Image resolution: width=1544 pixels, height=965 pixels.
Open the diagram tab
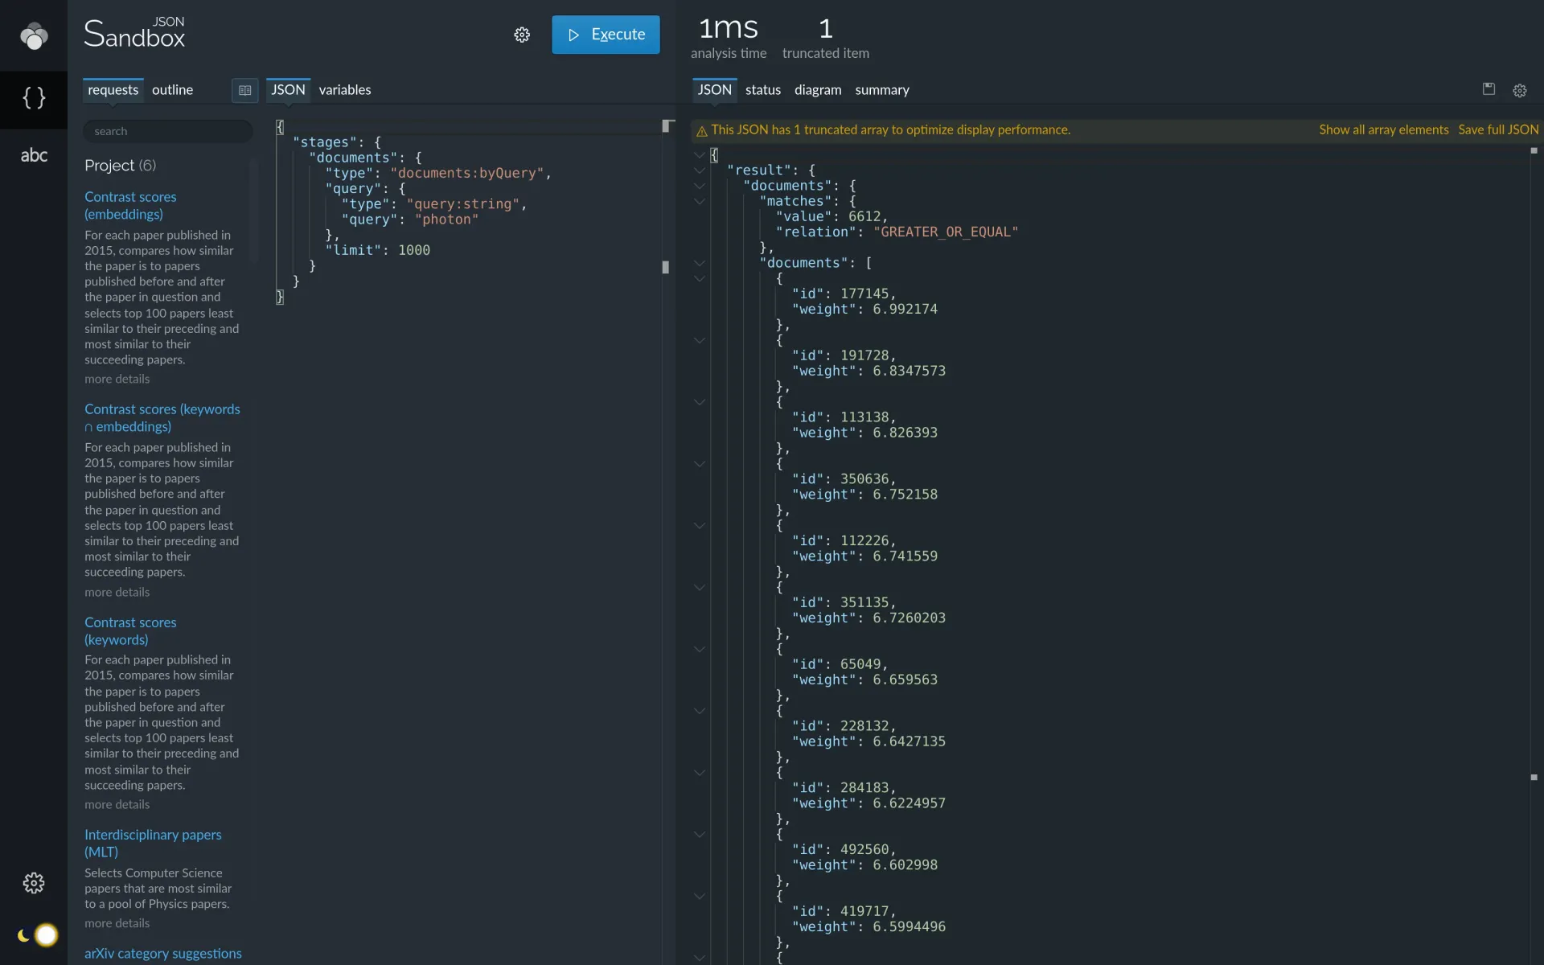pos(818,90)
